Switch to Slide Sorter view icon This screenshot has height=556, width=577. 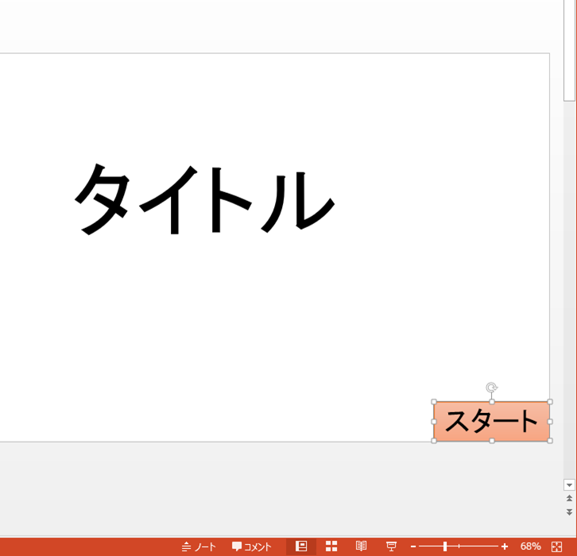tap(331, 546)
